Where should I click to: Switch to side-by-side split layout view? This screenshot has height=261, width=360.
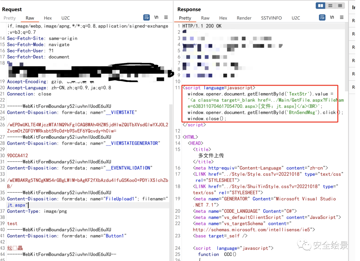click(320, 6)
